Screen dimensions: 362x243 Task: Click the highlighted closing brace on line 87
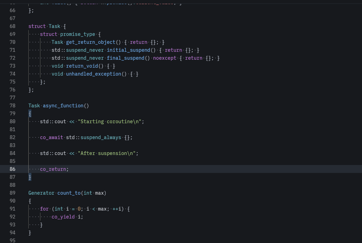(x=30, y=177)
